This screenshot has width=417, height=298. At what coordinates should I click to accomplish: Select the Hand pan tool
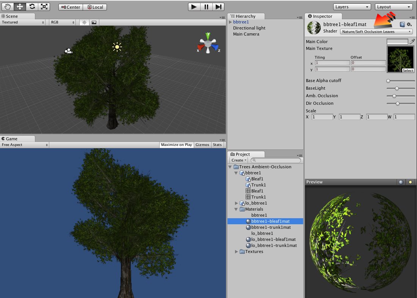(8, 6)
